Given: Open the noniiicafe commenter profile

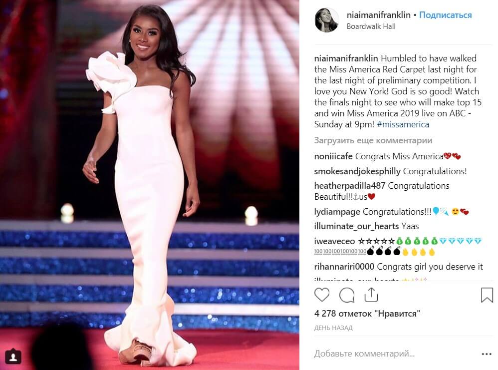Looking at the screenshot, I should [x=333, y=156].
